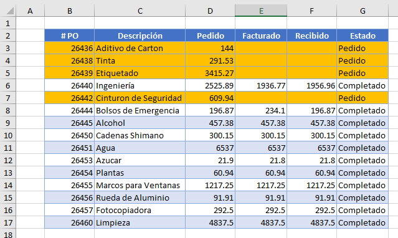398x238 pixels.
Task: Click the 'Pedido' column header cell
Action: [x=210, y=36]
